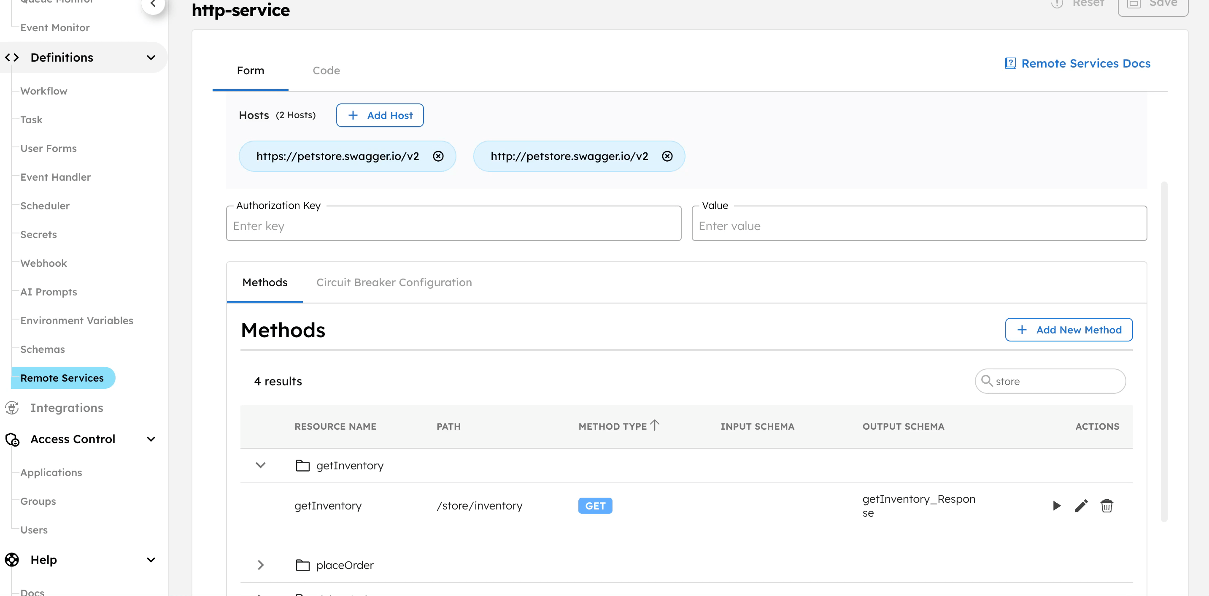The width and height of the screenshot is (1209, 596).
Task: Click the Authorization Key field
Action: click(453, 225)
